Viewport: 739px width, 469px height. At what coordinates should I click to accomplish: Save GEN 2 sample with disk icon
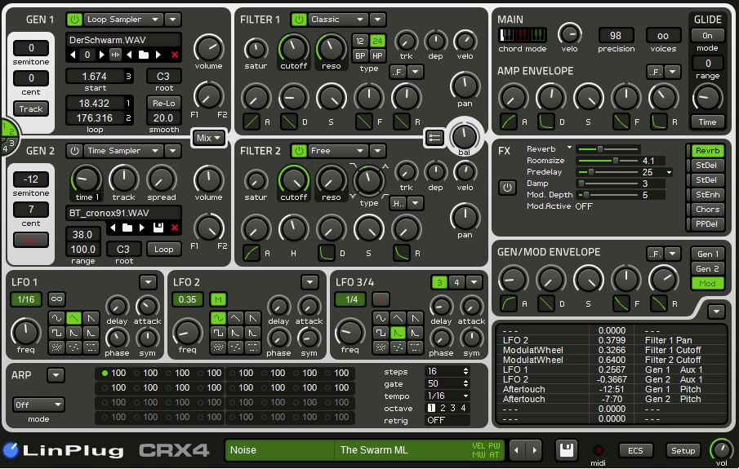pyautogui.click(x=158, y=228)
